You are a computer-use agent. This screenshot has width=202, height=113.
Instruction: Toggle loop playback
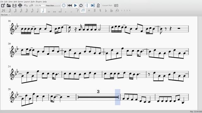81,6
